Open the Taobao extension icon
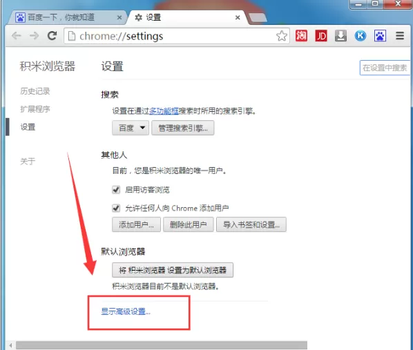This screenshot has height=350, width=413. (301, 36)
